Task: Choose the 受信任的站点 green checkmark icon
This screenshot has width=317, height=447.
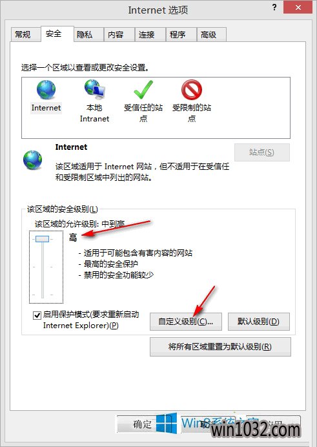Action: click(143, 90)
